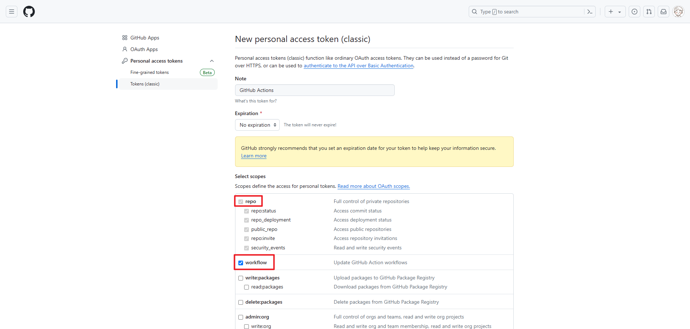Open 'authenticate to the API over Basic Authentication' link
The width and height of the screenshot is (690, 329).
(x=358, y=66)
